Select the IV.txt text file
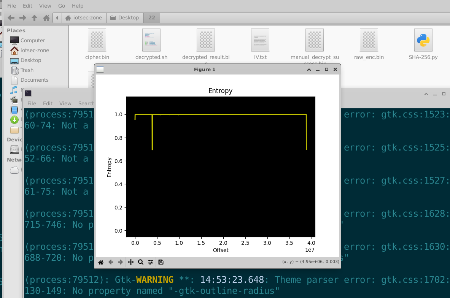The width and height of the screenshot is (450, 298). (x=260, y=40)
